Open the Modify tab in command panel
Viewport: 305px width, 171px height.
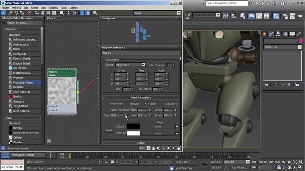(x=271, y=34)
